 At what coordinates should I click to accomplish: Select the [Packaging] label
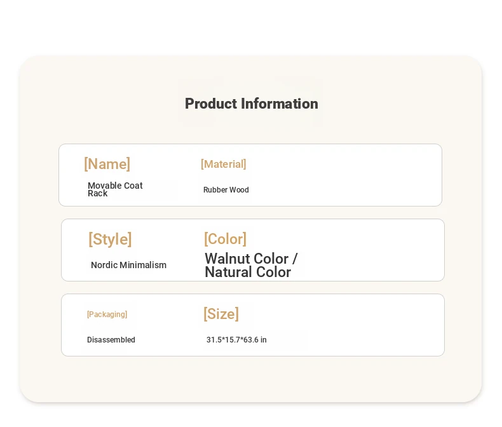click(107, 315)
